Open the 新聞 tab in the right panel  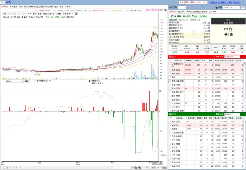(189, 12)
